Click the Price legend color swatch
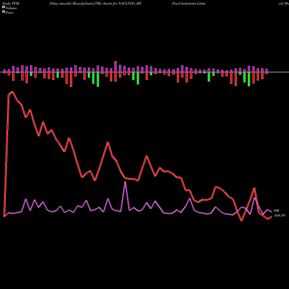 (x=3, y=12)
